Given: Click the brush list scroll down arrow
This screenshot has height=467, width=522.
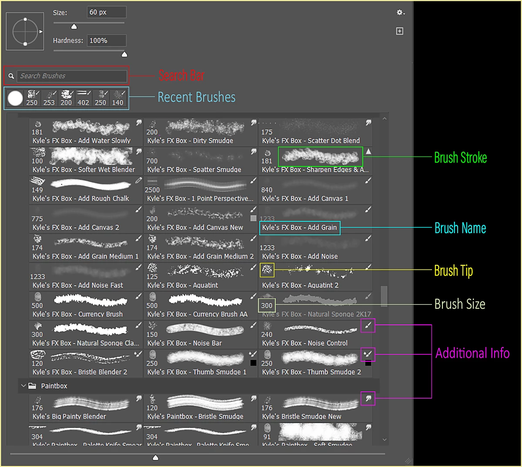Looking at the screenshot, I should point(384,440).
